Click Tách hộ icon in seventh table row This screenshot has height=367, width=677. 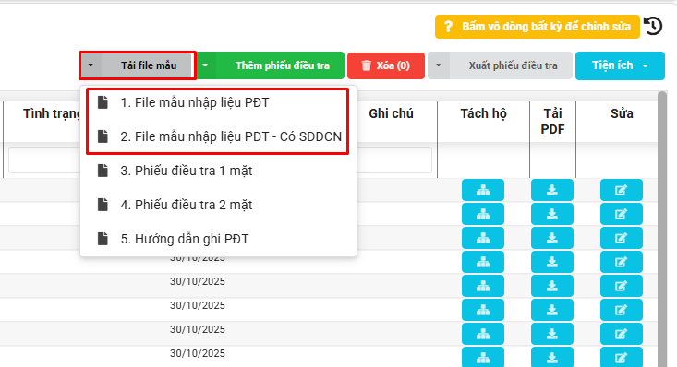(483, 334)
